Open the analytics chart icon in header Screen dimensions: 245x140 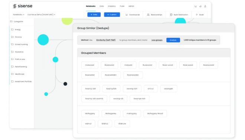click(196, 6)
